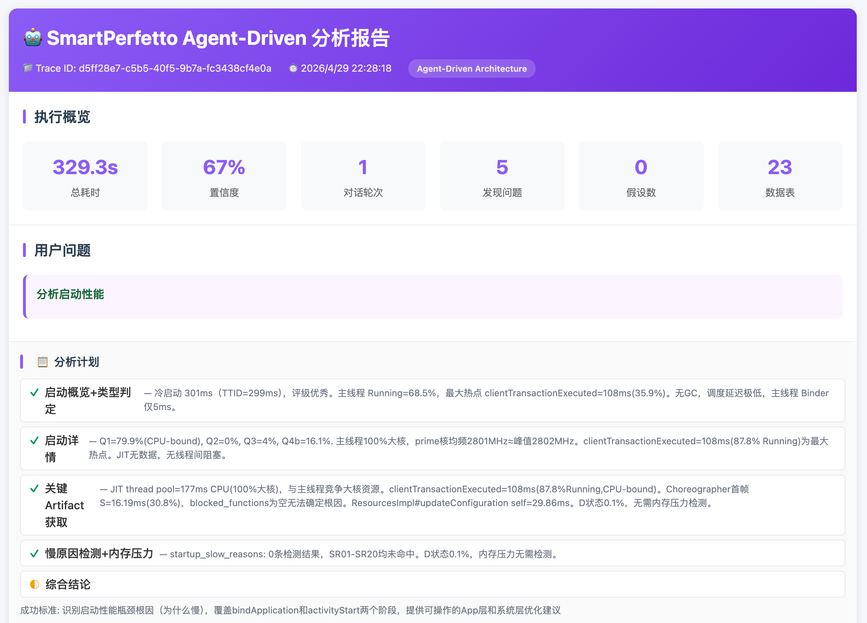This screenshot has width=867, height=623.
Task: Select the 329.3s 总耗时 card
Action: (x=85, y=176)
